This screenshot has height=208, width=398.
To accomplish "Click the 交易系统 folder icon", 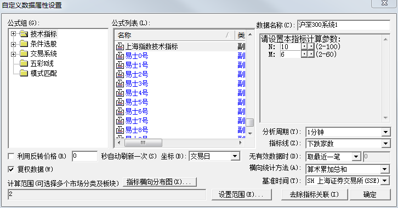I will (24, 54).
